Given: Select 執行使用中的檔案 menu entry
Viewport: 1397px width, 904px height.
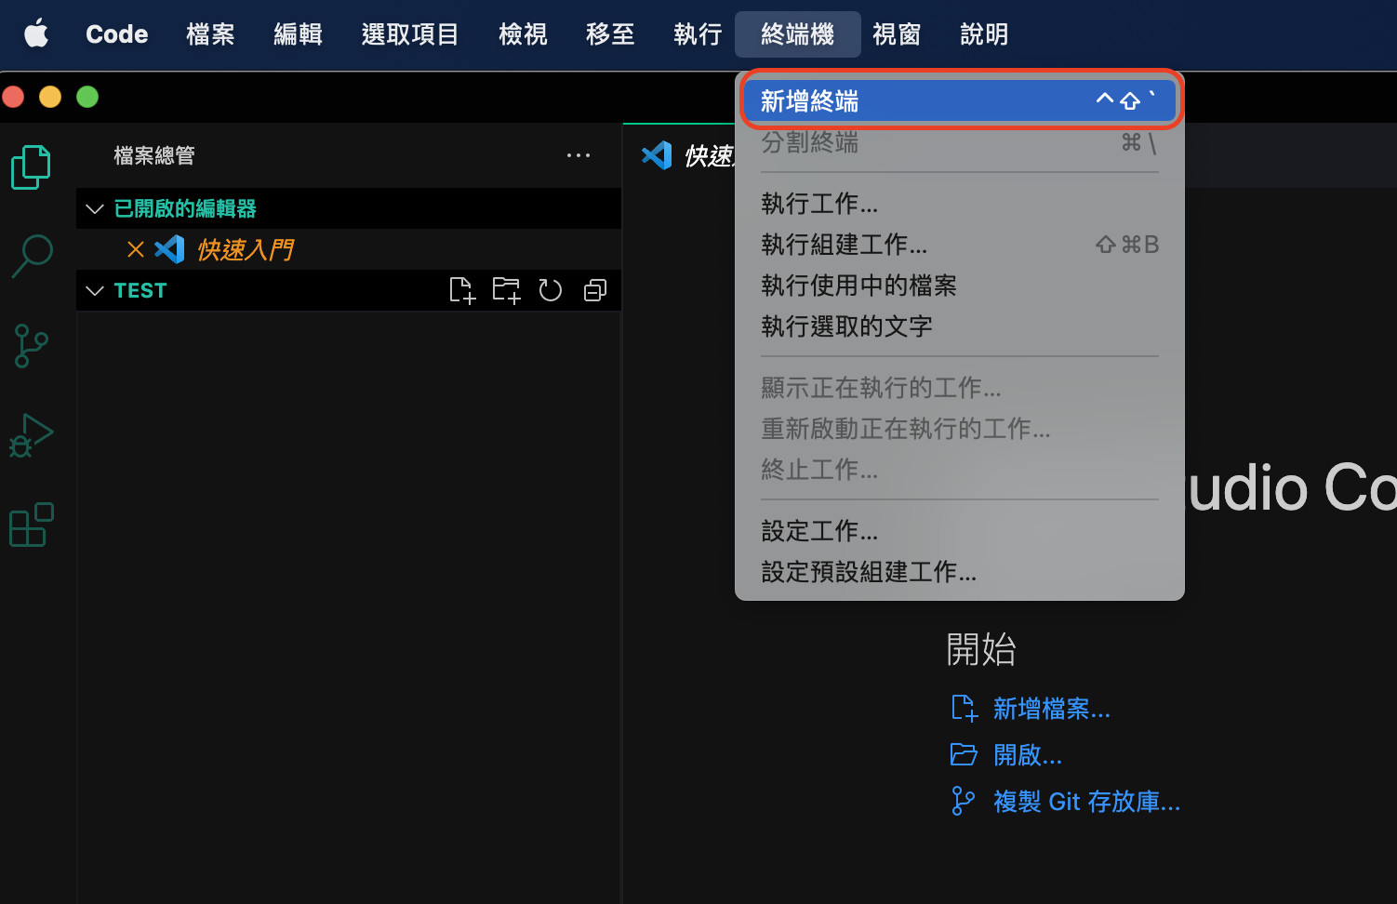Looking at the screenshot, I should [x=960, y=285].
